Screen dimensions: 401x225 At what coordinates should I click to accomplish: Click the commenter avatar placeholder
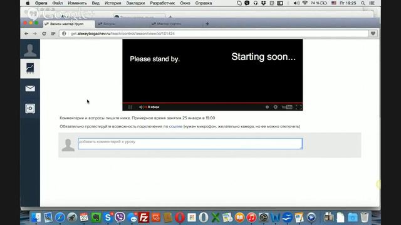(68, 145)
